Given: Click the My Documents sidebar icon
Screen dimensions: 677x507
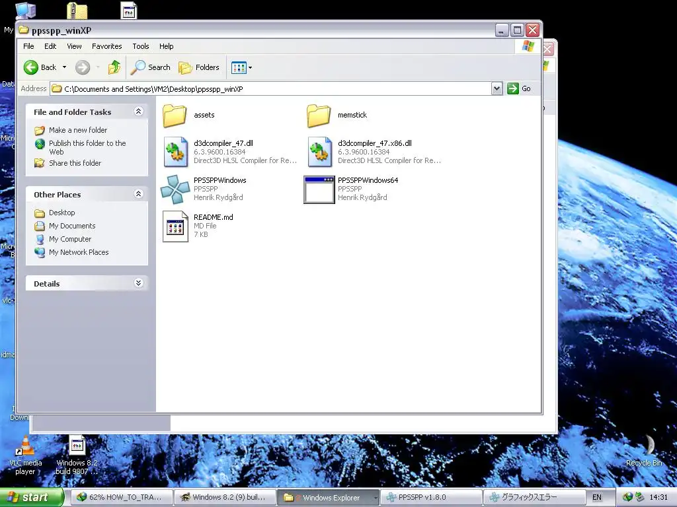Looking at the screenshot, I should (40, 226).
